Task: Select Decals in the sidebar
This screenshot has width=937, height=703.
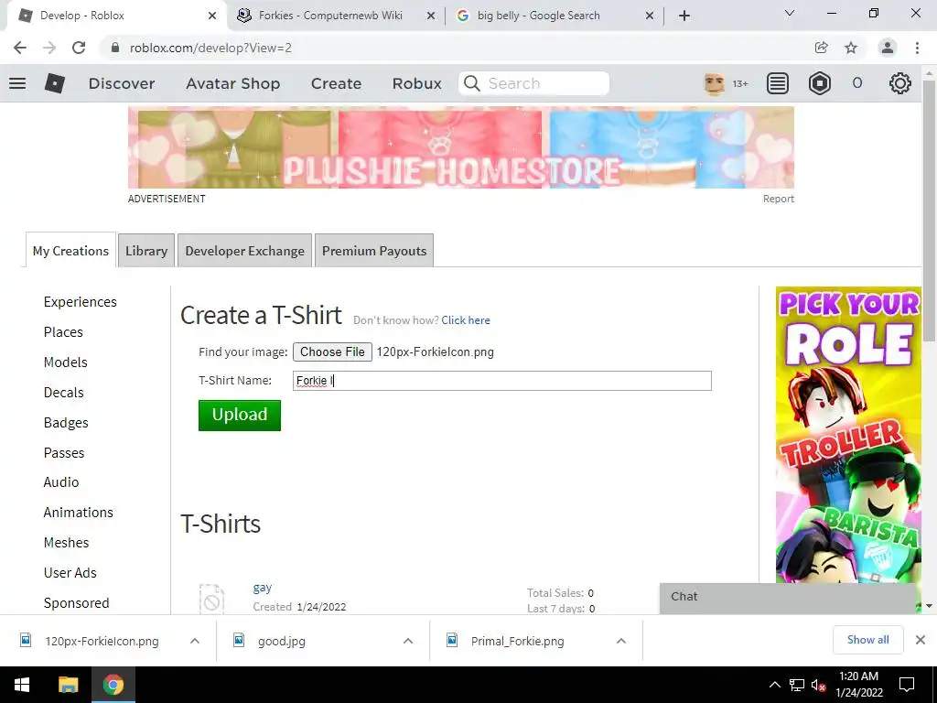Action: [x=64, y=392]
